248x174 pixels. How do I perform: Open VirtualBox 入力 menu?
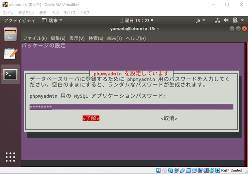55,13
